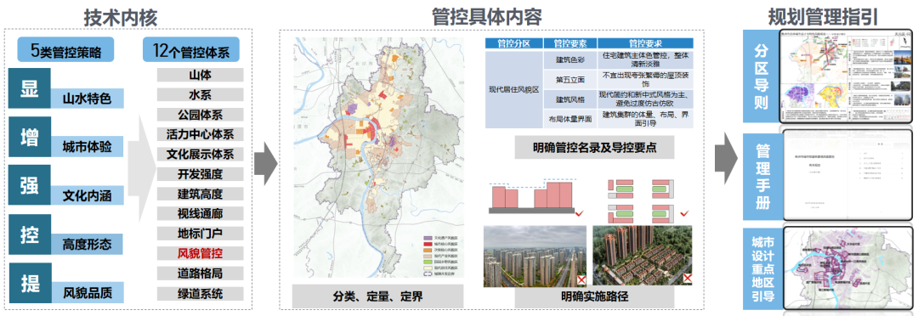The height and width of the screenshot is (316, 918).
Task: Click the 第五立面 table cell
Action: [569, 80]
